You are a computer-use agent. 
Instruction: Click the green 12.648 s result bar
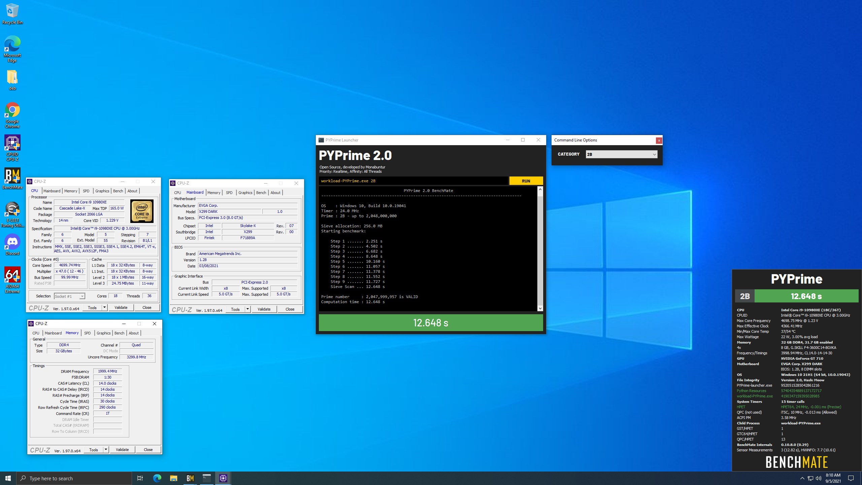tap(431, 323)
